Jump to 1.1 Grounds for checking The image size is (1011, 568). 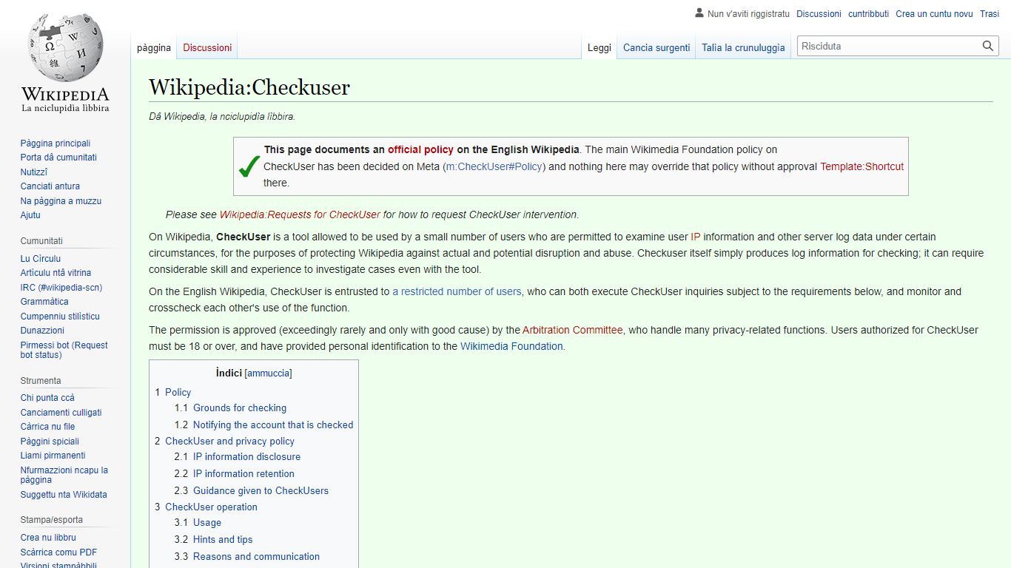230,408
